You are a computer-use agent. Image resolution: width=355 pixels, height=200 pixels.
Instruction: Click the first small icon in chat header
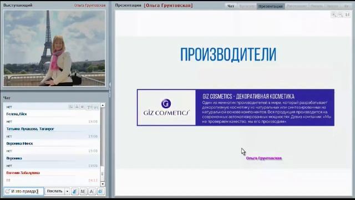[71, 107]
